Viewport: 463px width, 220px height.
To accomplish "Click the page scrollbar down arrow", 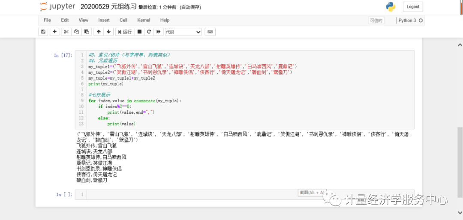I will (460, 212).
